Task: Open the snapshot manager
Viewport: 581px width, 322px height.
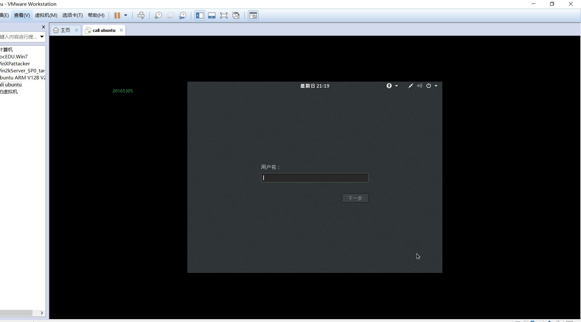Action: click(x=183, y=15)
